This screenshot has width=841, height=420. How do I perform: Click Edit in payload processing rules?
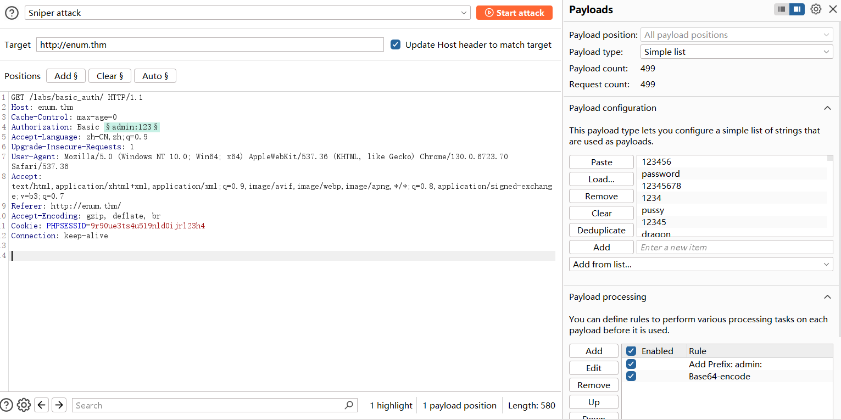(594, 368)
